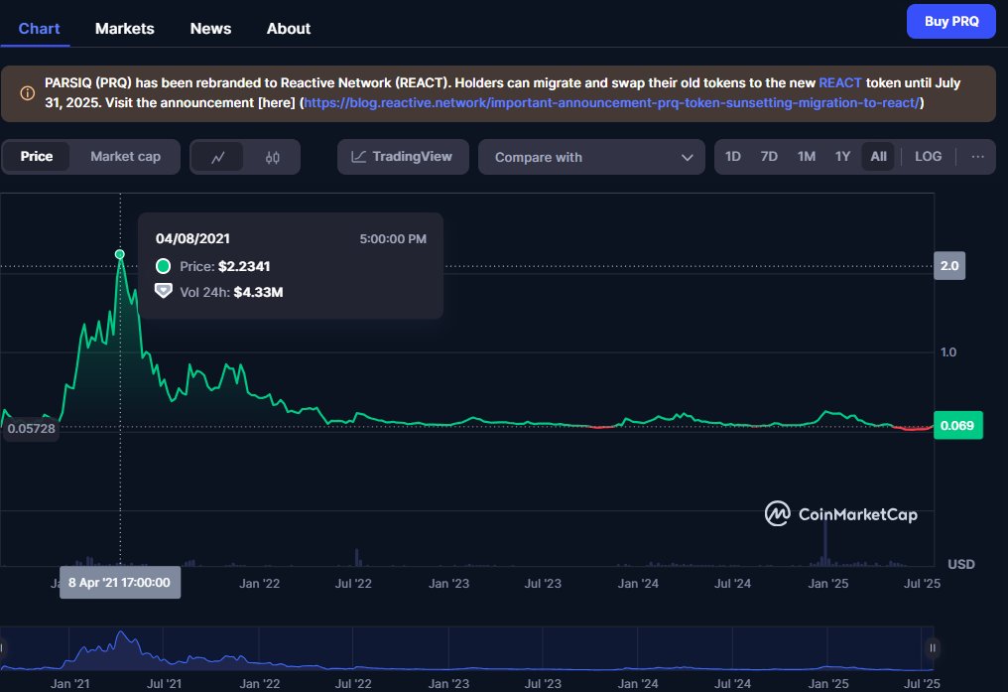Select the line chart icon

[218, 157]
